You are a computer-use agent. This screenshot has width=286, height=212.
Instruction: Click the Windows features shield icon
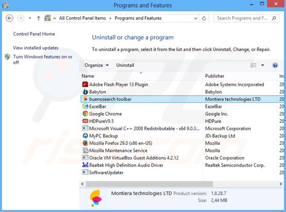(x=7, y=57)
